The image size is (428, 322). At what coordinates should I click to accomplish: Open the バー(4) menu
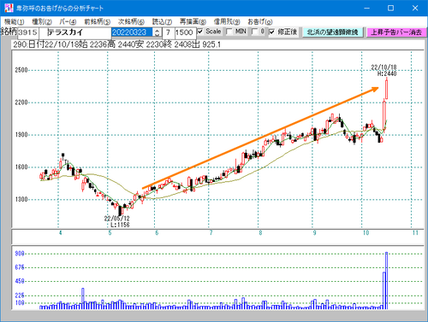coord(68,21)
